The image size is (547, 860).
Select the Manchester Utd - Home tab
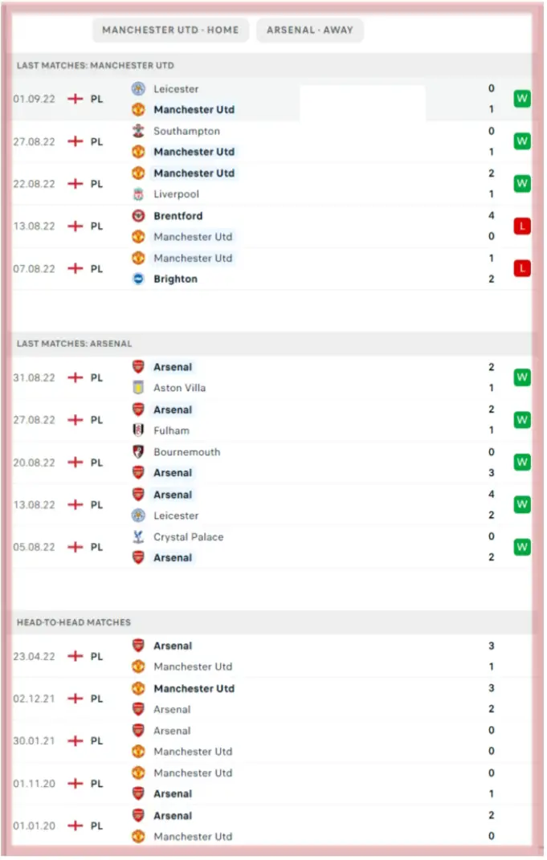point(170,31)
